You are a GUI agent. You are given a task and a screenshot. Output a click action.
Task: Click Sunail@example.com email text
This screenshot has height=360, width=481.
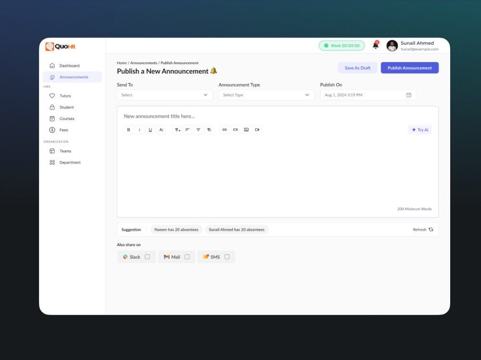click(419, 49)
